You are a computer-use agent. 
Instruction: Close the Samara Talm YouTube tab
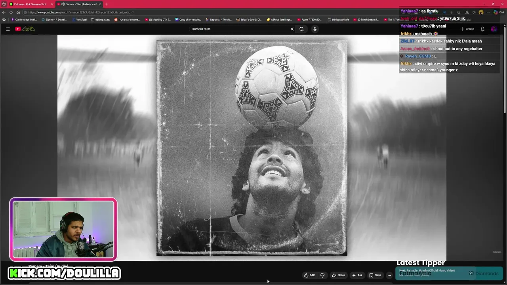(99, 4)
